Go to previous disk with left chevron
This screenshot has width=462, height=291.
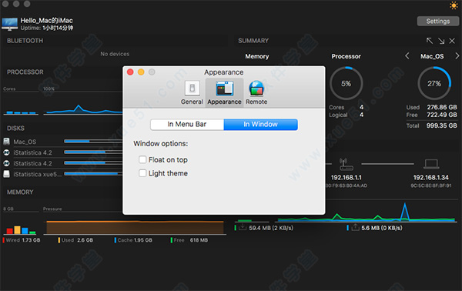pyautogui.click(x=407, y=56)
